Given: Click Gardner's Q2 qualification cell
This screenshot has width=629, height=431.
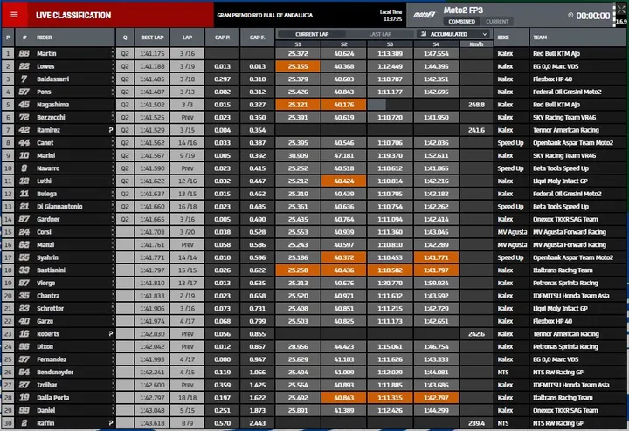Looking at the screenshot, I should 125,219.
